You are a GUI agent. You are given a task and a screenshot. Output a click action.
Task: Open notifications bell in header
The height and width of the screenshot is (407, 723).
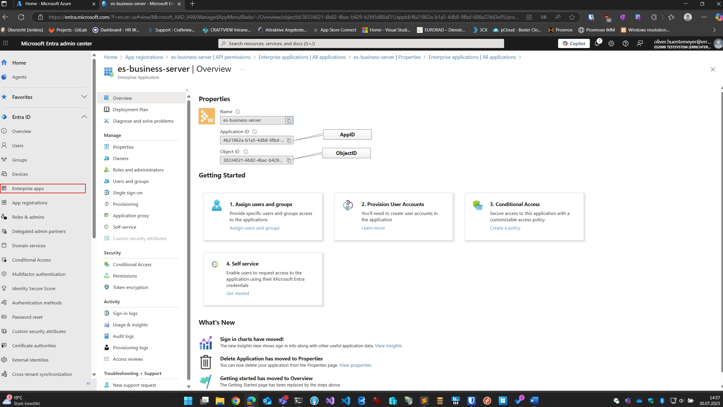coord(597,43)
